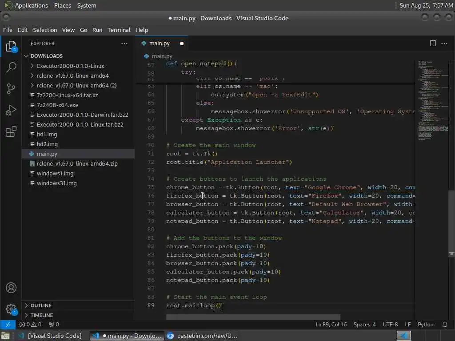Click the Python file icon in breadcrumb
The image size is (455, 341).
point(147,56)
